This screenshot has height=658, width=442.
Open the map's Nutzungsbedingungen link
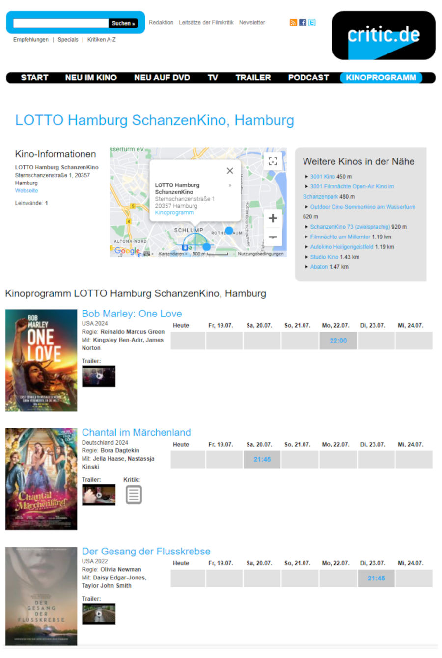coord(261,254)
